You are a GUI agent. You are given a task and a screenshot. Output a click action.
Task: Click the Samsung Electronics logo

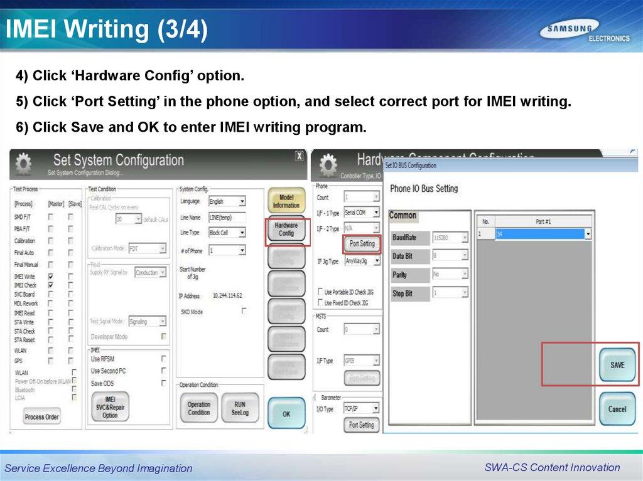point(586,32)
